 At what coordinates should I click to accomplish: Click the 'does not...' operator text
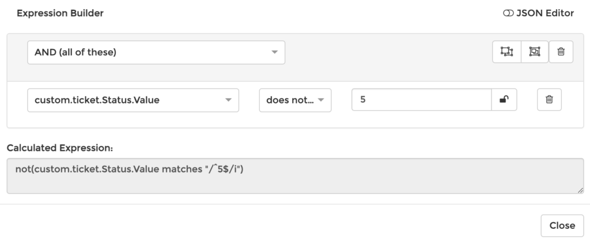(x=288, y=100)
